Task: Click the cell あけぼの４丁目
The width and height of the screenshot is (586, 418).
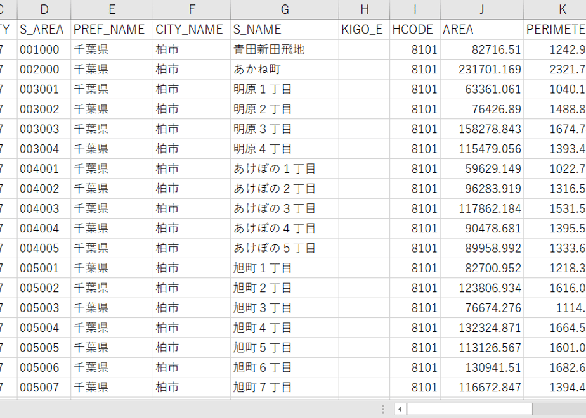Action: 285,228
